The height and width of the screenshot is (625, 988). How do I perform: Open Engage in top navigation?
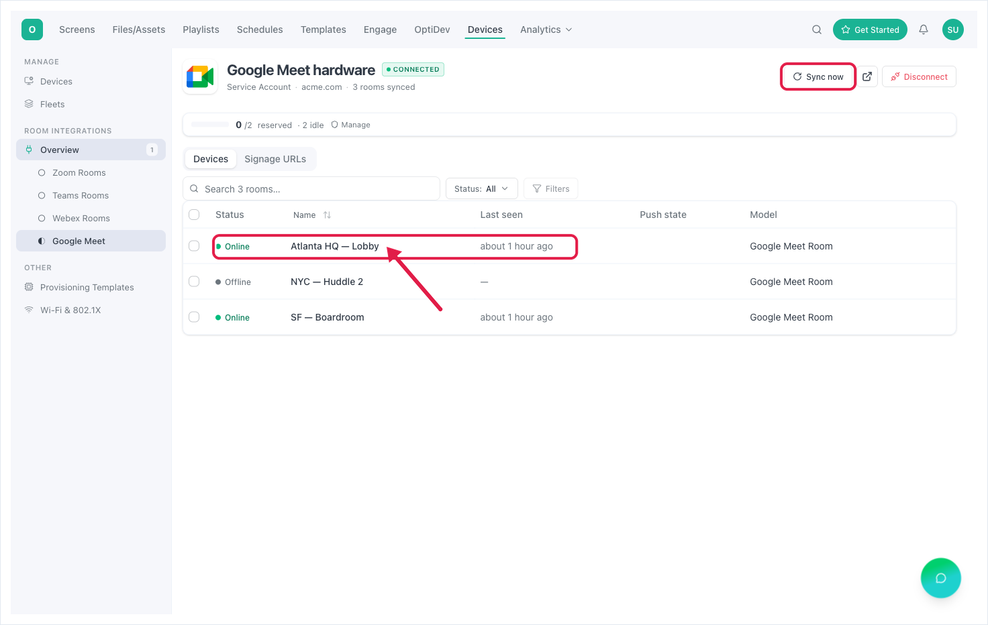[x=380, y=30]
